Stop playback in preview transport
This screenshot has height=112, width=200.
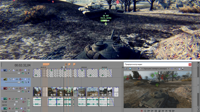159,111
